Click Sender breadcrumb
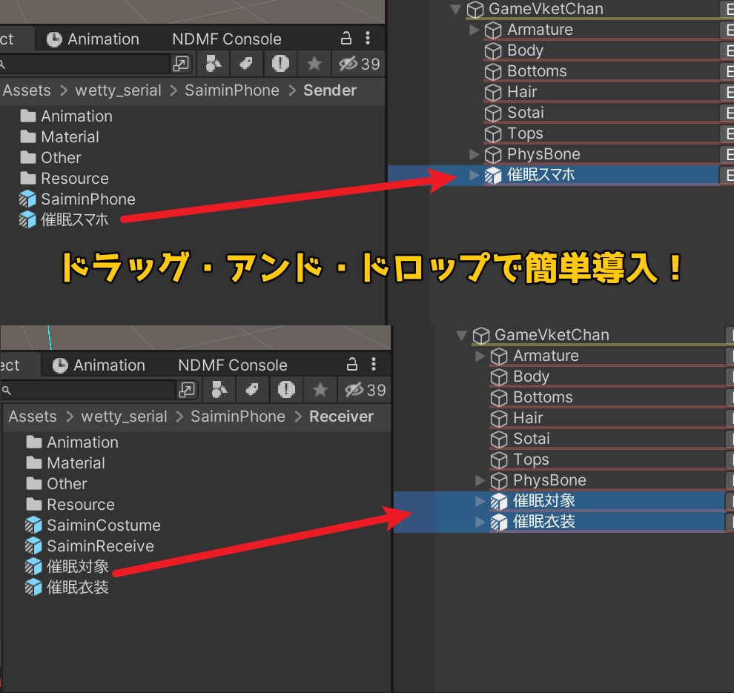 [x=329, y=90]
